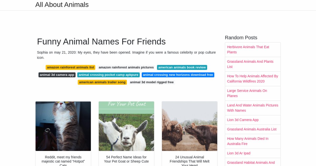The width and height of the screenshot is (316, 166).
Task: Select the Lion 3d Ar Ipad post
Action: coord(239,153)
